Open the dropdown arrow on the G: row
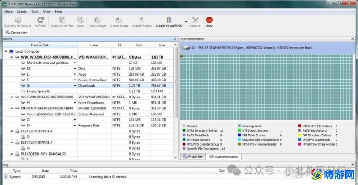 (75, 86)
